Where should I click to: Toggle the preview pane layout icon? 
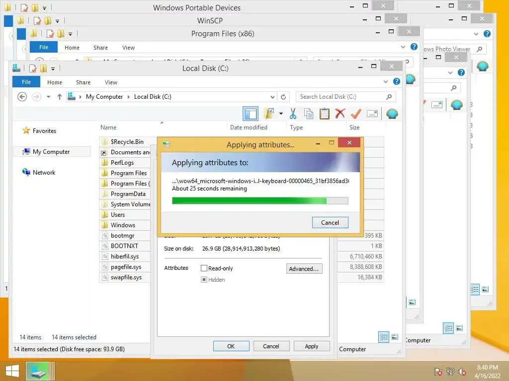251,114
